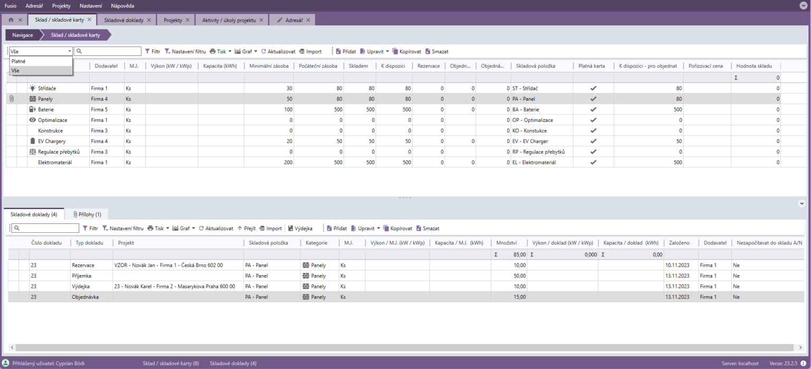The height and width of the screenshot is (369, 811).
Task: Click the round chevron icon in the menu bar corner
Action: (804, 5)
